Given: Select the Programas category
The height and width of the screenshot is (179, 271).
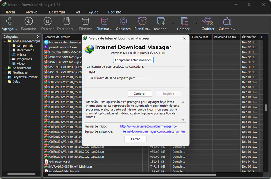Looking at the screenshot, I should pyautogui.click(x=24, y=59).
